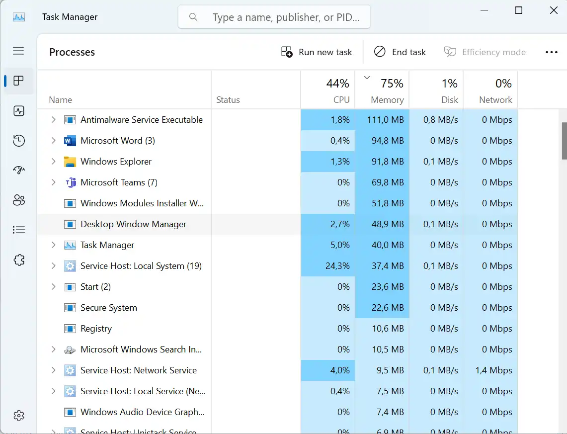The width and height of the screenshot is (567, 434).
Task: Sort processes by Status column
Action: coord(256,89)
